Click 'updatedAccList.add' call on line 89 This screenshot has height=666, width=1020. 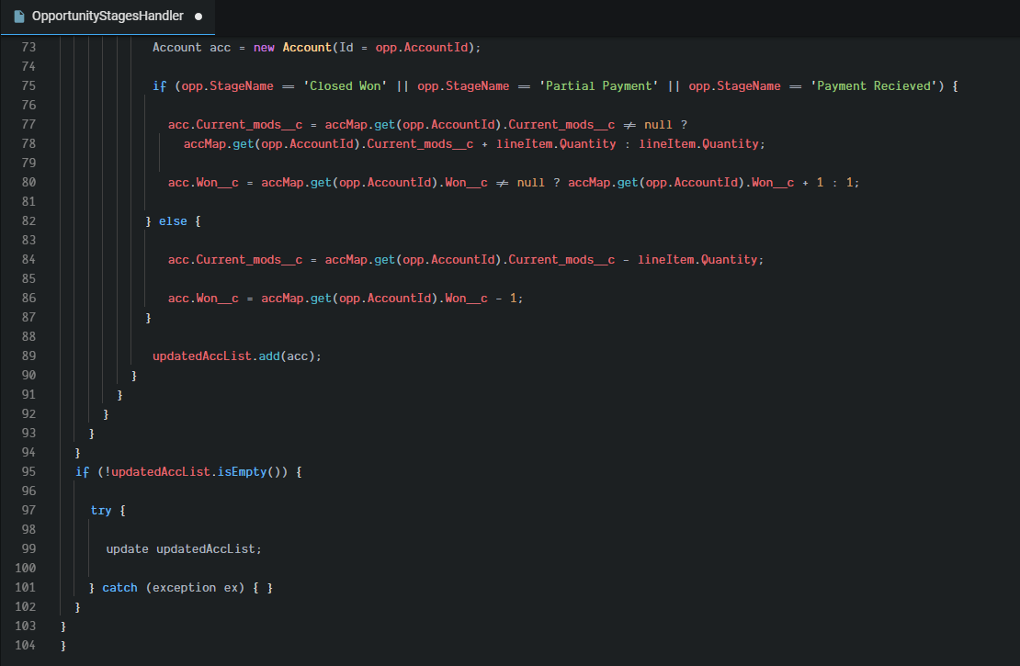pos(217,356)
